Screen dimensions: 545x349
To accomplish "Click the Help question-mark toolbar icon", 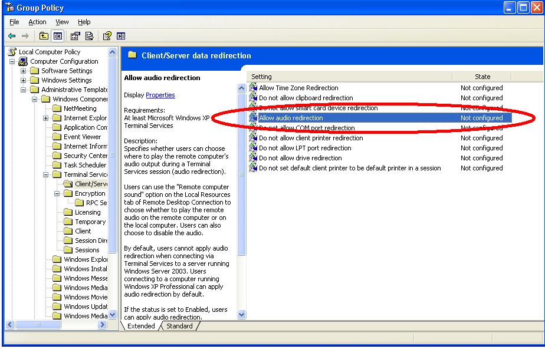I will pyautogui.click(x=107, y=36).
